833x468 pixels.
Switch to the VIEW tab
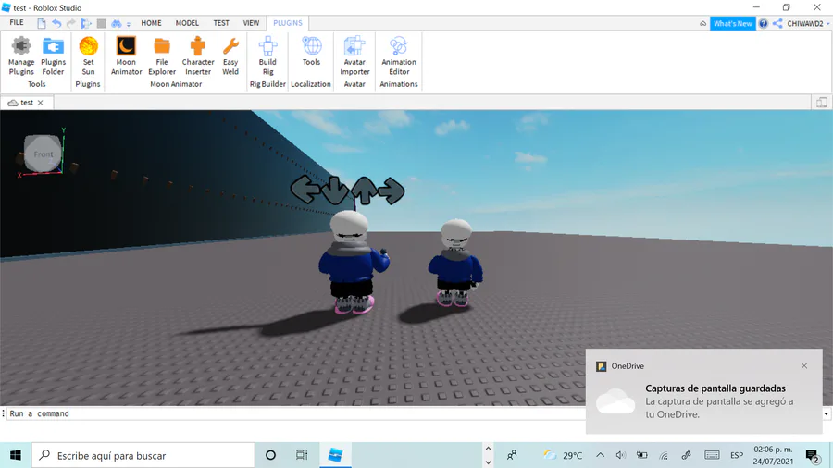(x=251, y=23)
